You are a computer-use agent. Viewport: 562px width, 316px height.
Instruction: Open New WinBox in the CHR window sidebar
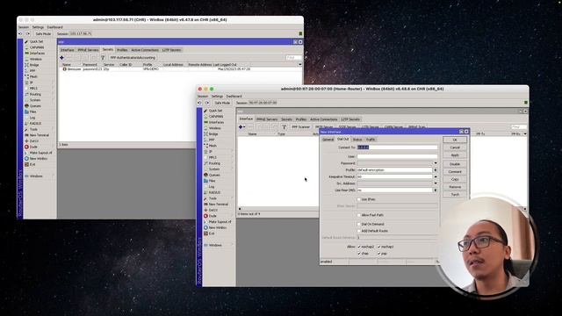[x=38, y=158]
